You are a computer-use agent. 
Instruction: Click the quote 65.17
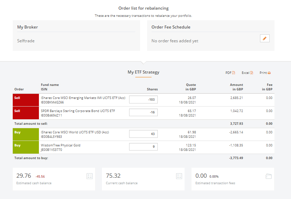coord(192,111)
